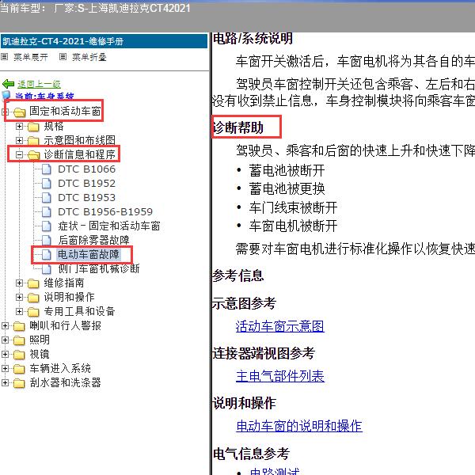Viewport: 475px width, 475px height.
Task: Click the 说明和操作 folder icon
Action: [x=33, y=298]
